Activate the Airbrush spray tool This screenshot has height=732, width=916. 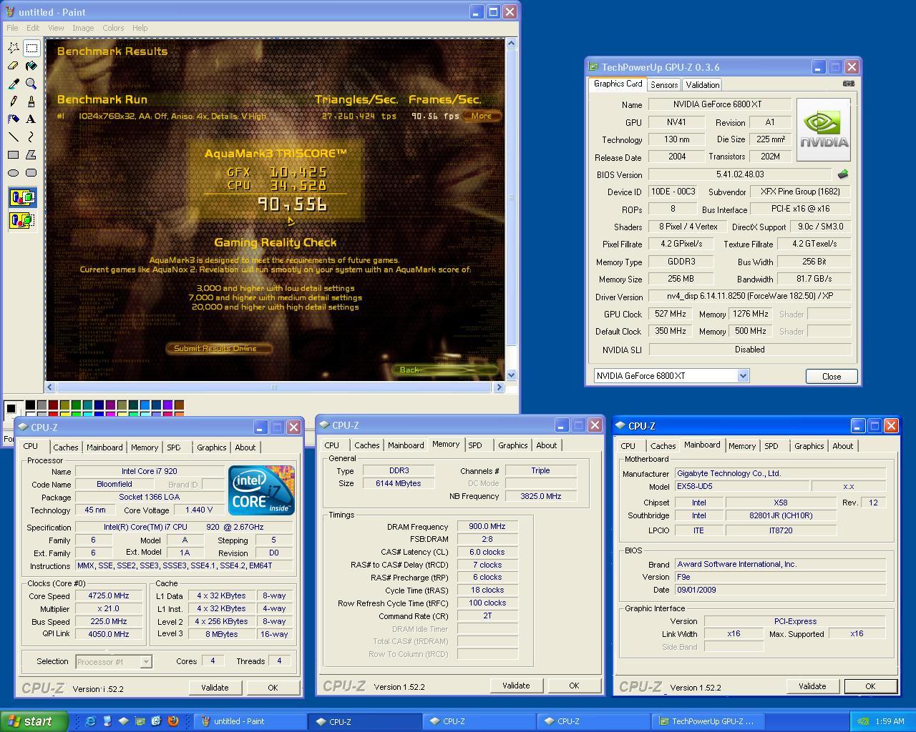click(x=14, y=119)
